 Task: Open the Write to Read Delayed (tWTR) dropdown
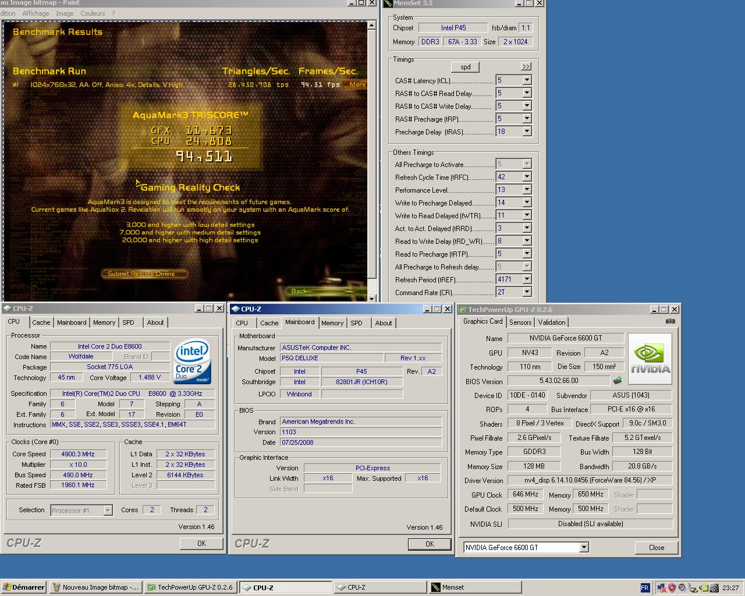point(527,215)
